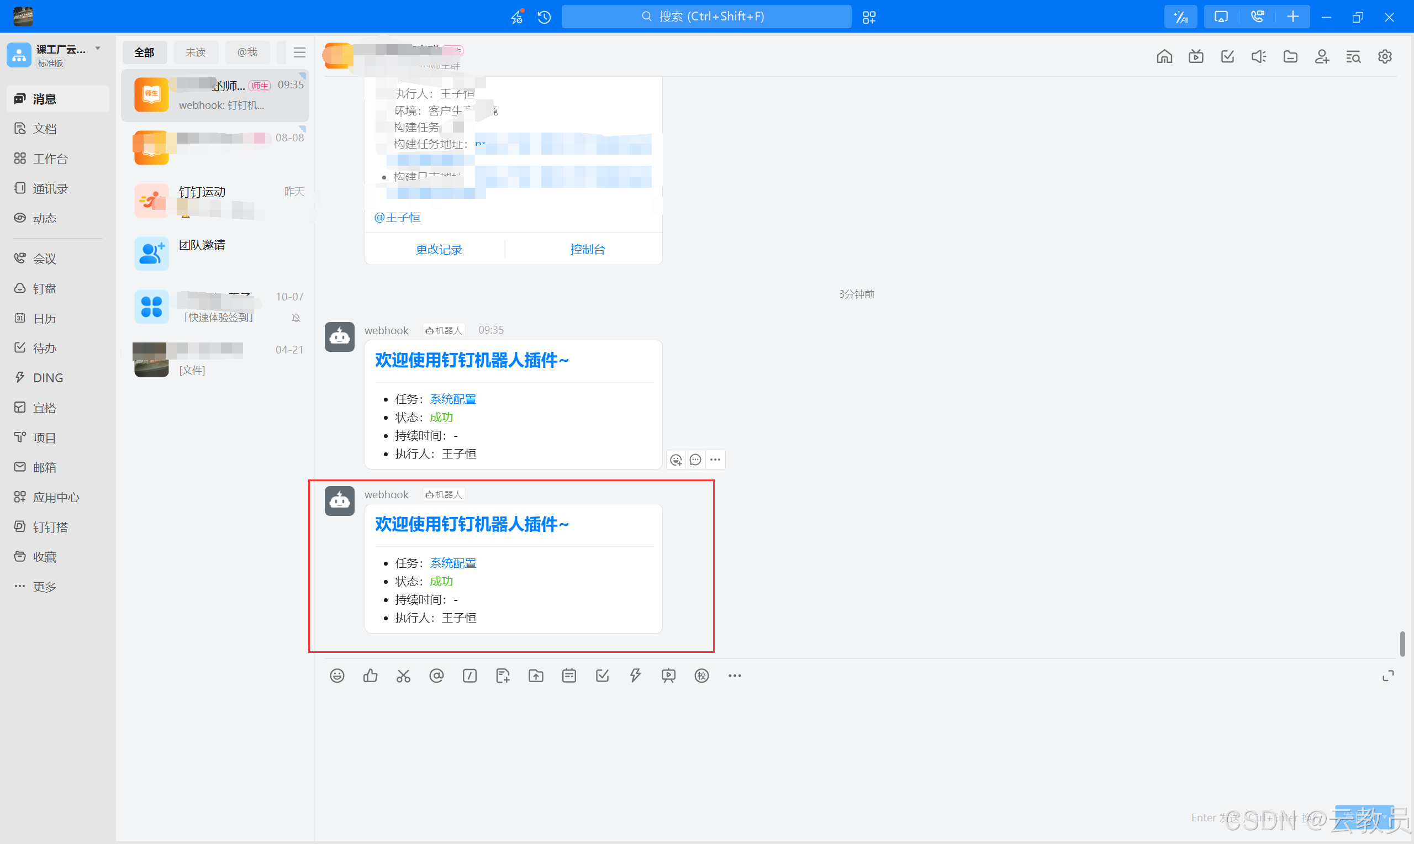Open screen casting icon in title bar
The height and width of the screenshot is (844, 1414).
click(x=1221, y=17)
